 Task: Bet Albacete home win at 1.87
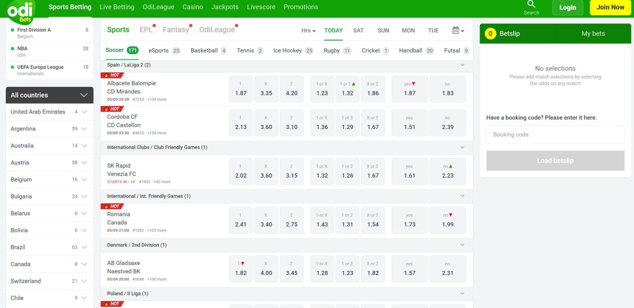(241, 89)
